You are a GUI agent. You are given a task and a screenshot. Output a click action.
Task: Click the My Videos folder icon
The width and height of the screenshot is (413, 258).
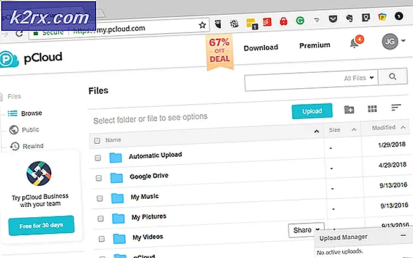pos(120,238)
